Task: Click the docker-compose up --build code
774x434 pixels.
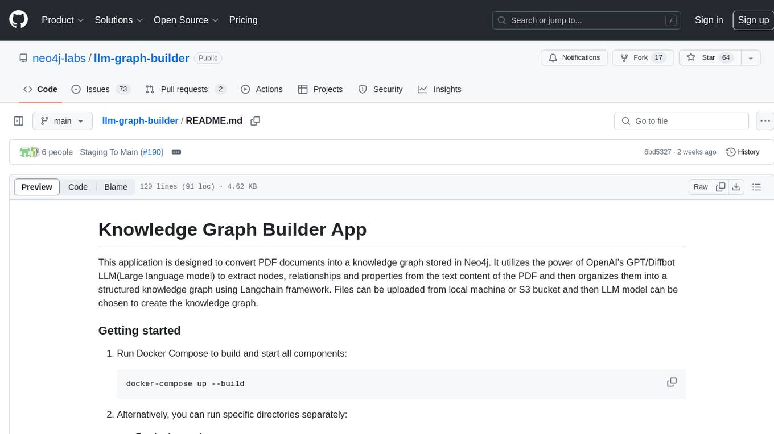Action: 185,384
